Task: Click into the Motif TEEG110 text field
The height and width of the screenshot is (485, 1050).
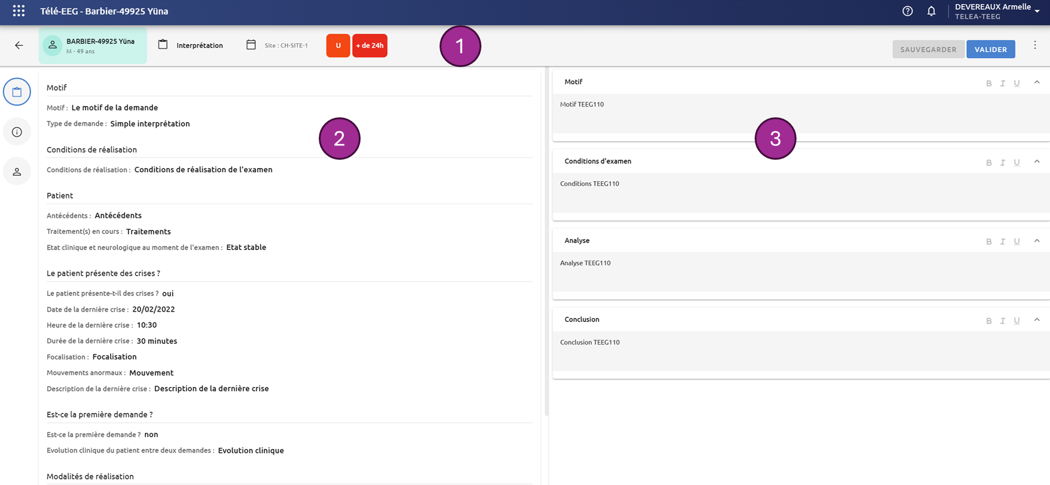Action: click(801, 114)
